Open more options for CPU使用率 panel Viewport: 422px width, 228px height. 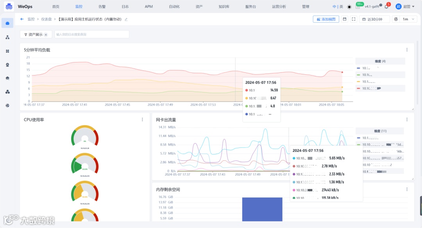[x=142, y=120]
